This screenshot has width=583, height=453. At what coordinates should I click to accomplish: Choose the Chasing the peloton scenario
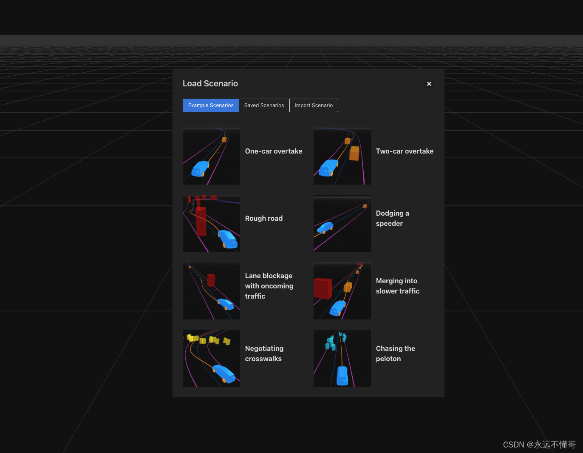395,353
